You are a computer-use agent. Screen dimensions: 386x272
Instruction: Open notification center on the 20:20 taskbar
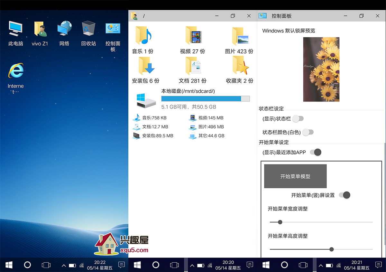[250, 265]
